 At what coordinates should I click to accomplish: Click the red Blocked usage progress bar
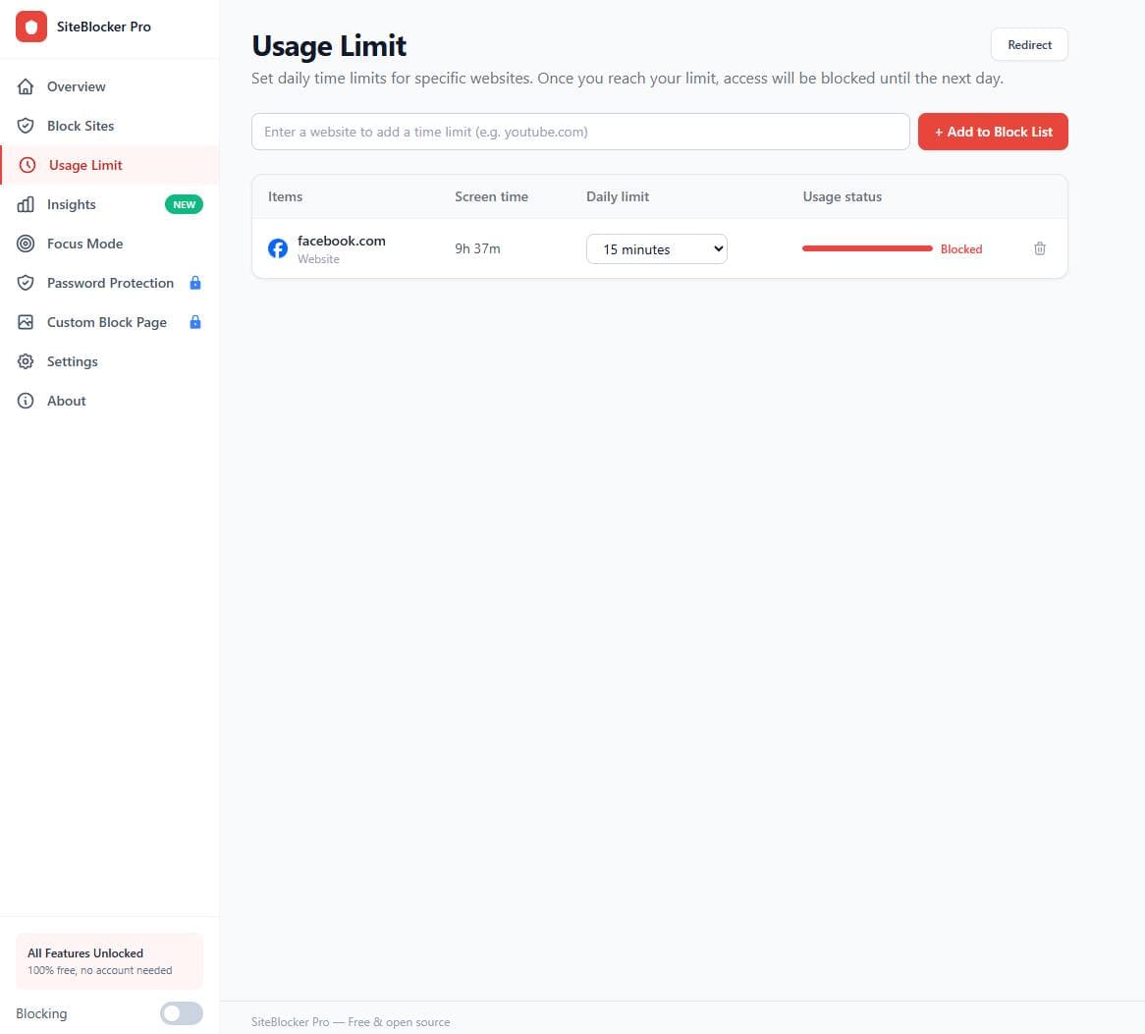[867, 248]
